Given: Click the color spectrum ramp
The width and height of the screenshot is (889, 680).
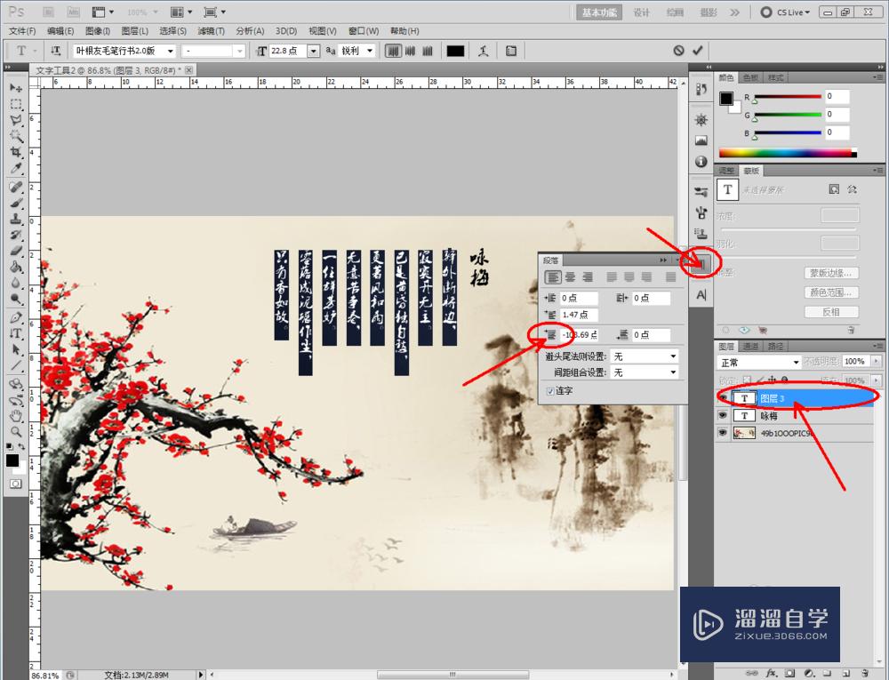Looking at the screenshot, I should click(x=788, y=153).
